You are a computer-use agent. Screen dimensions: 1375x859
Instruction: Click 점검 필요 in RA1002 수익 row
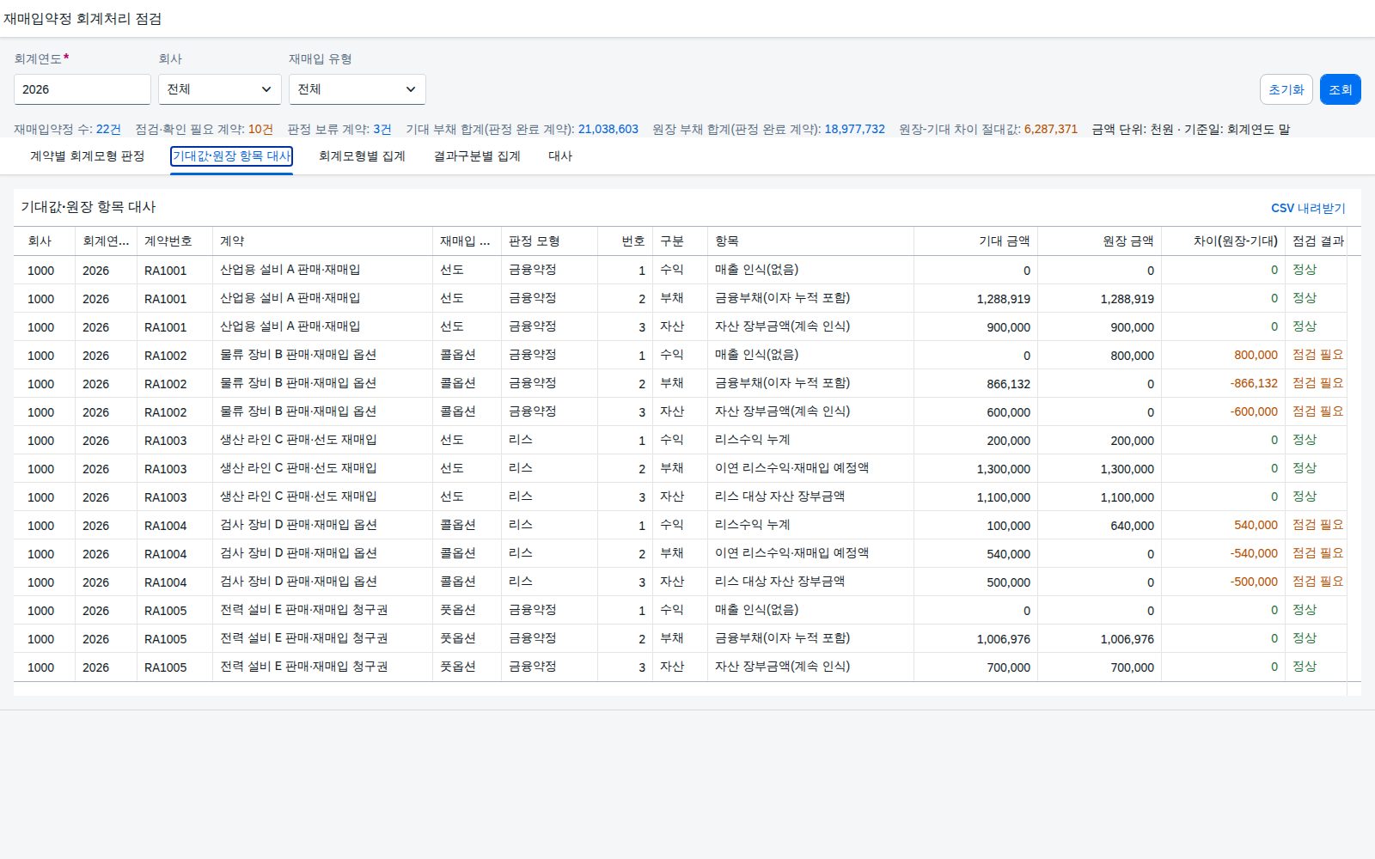pos(1317,355)
